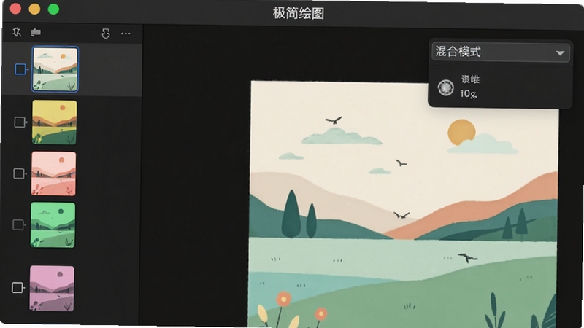This screenshot has height=328, width=584.
Task: Click the orange sun on the canvas
Action: click(x=461, y=133)
